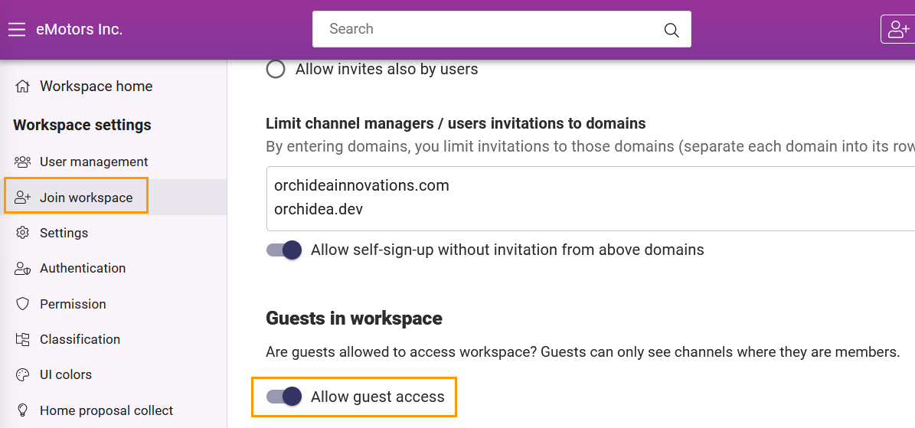Toggle Allow self-sign-up from above domains
This screenshot has width=915, height=428.
click(284, 250)
